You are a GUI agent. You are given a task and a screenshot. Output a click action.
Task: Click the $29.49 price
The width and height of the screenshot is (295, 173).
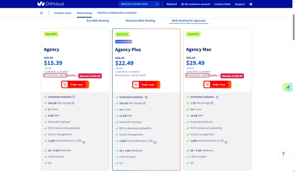click(195, 63)
